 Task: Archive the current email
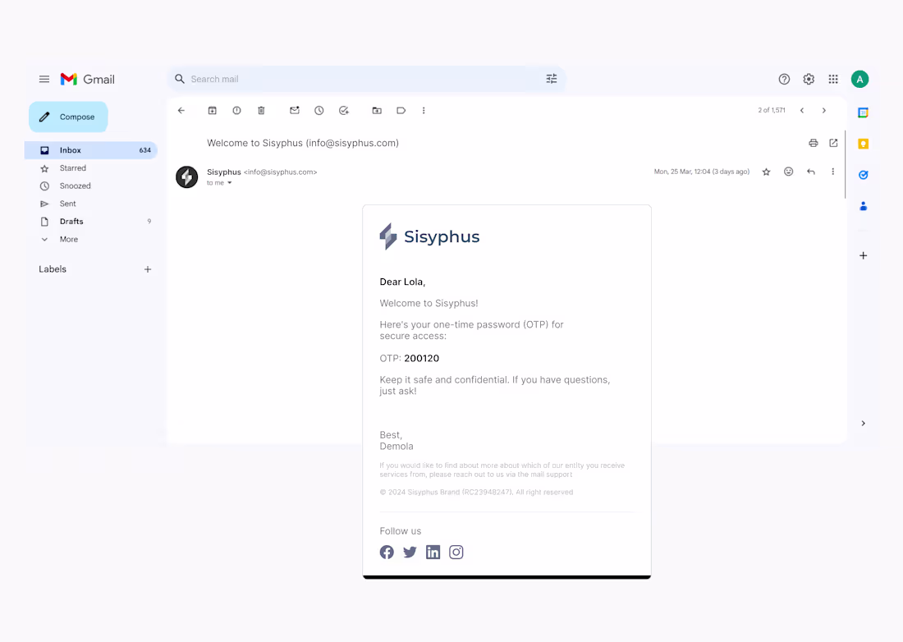click(213, 110)
